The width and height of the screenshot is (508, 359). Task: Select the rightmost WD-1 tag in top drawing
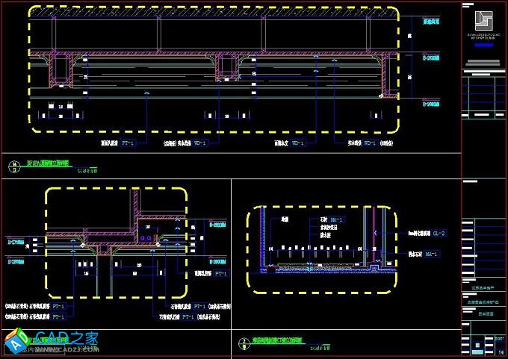click(x=368, y=141)
